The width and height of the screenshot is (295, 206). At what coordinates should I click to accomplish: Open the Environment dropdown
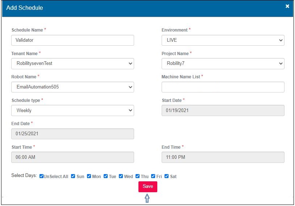tap(223, 40)
